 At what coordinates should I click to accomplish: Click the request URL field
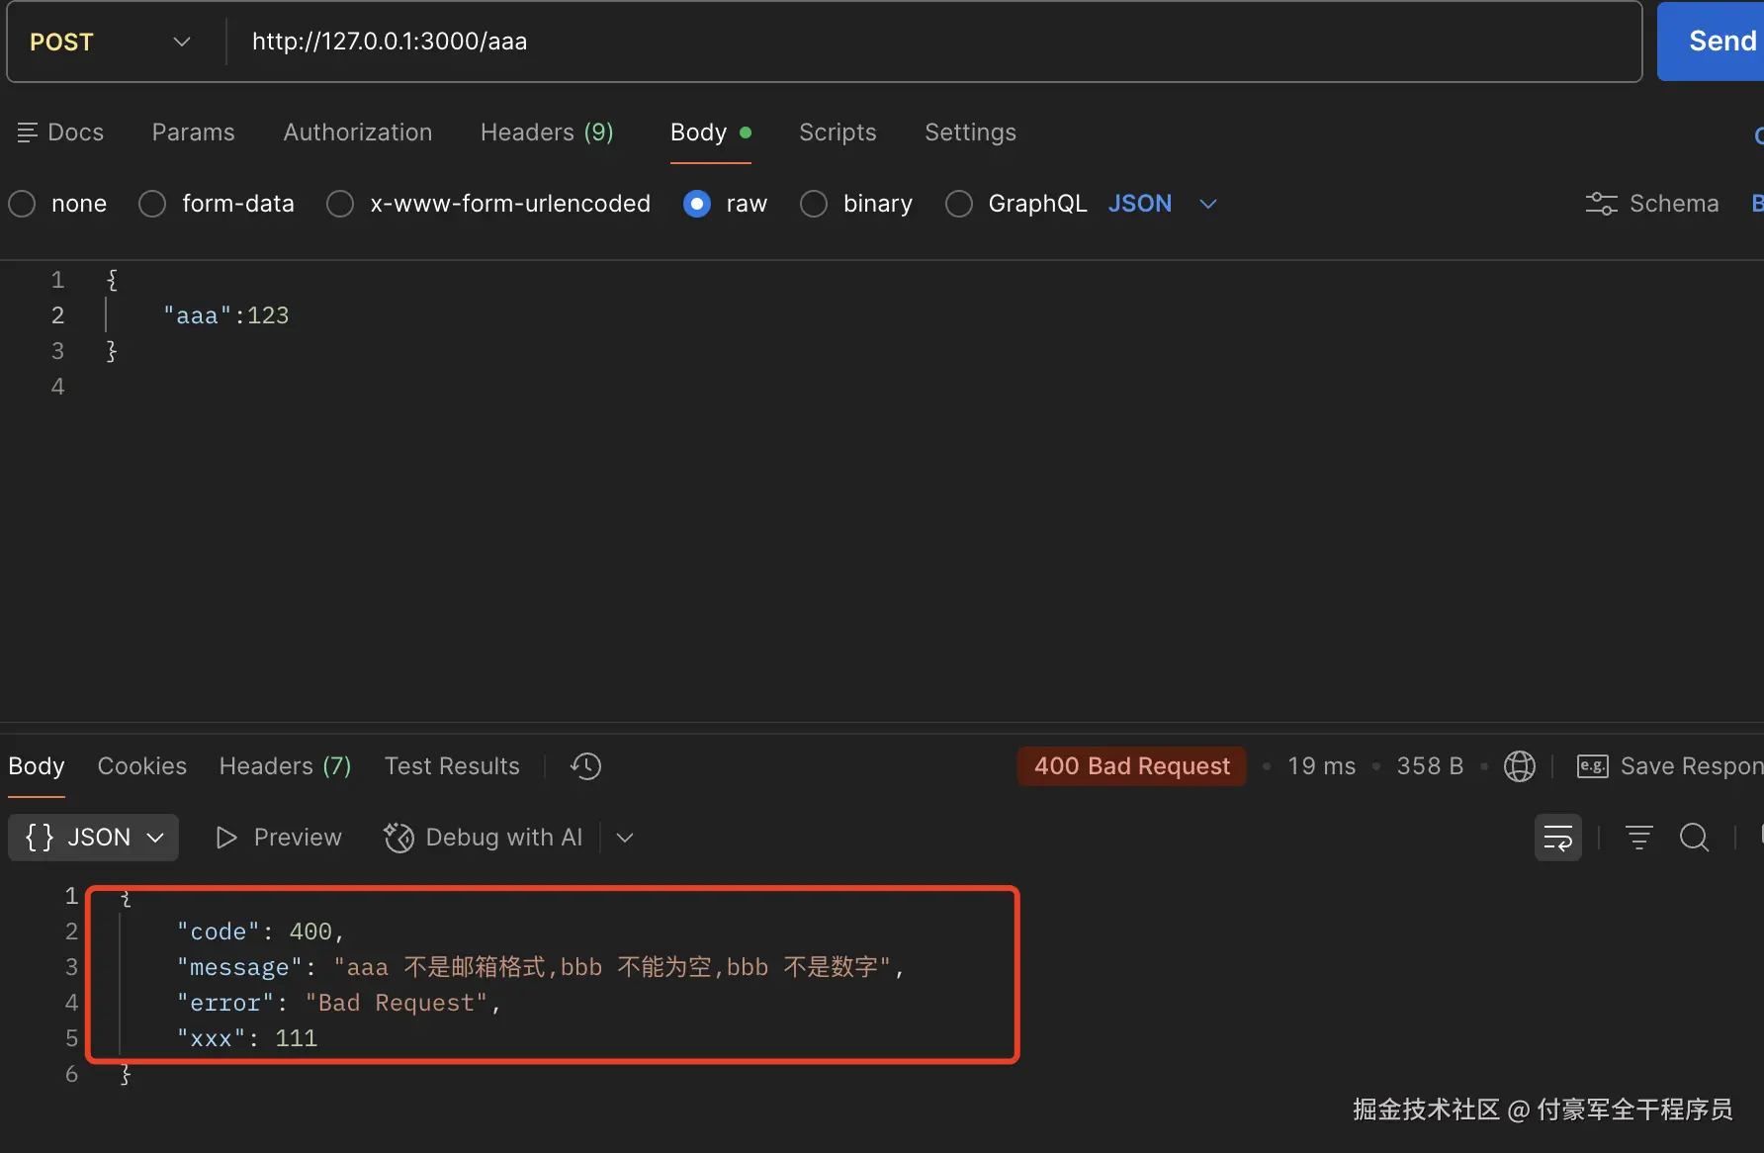pos(933,42)
